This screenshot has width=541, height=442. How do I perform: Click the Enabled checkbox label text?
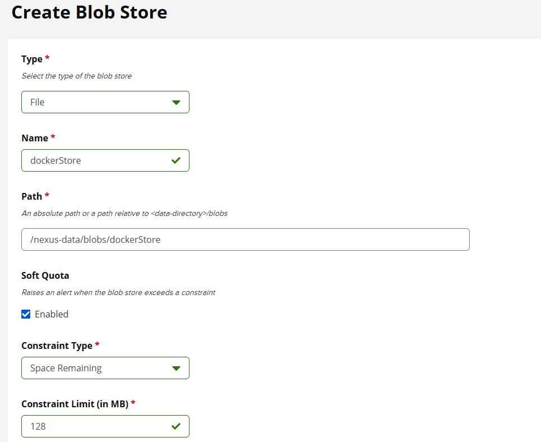point(52,314)
